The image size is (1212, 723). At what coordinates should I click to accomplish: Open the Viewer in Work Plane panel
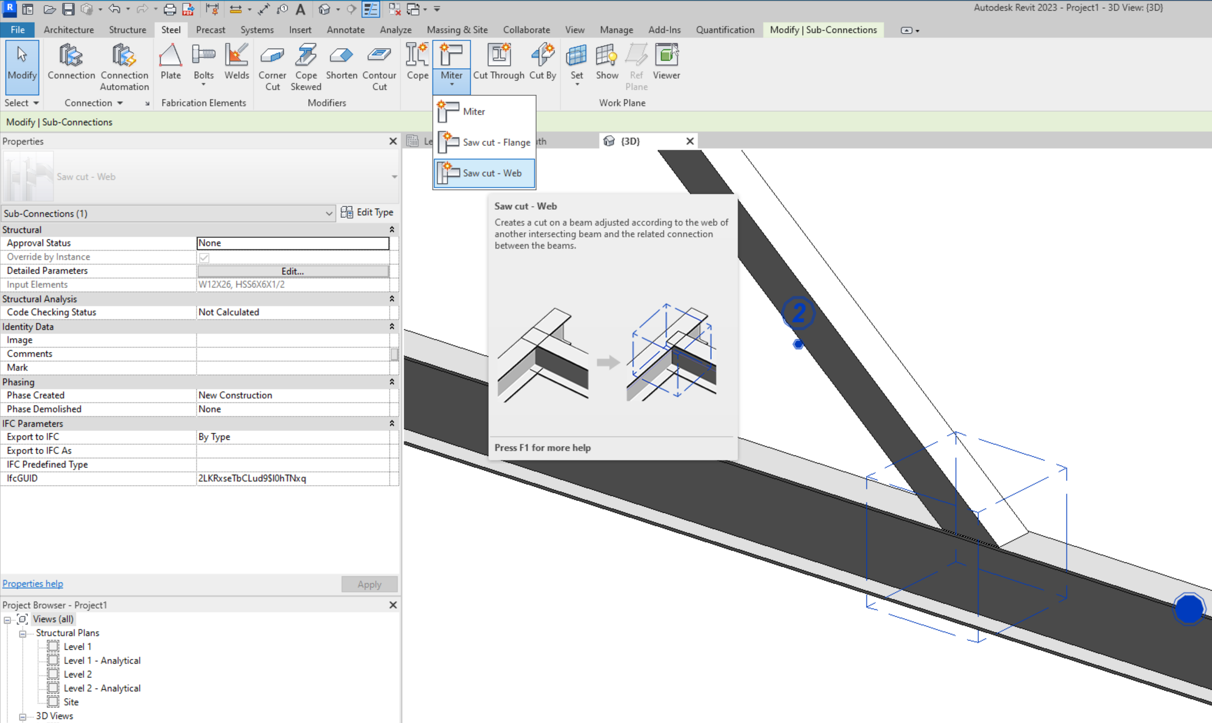pyautogui.click(x=665, y=62)
